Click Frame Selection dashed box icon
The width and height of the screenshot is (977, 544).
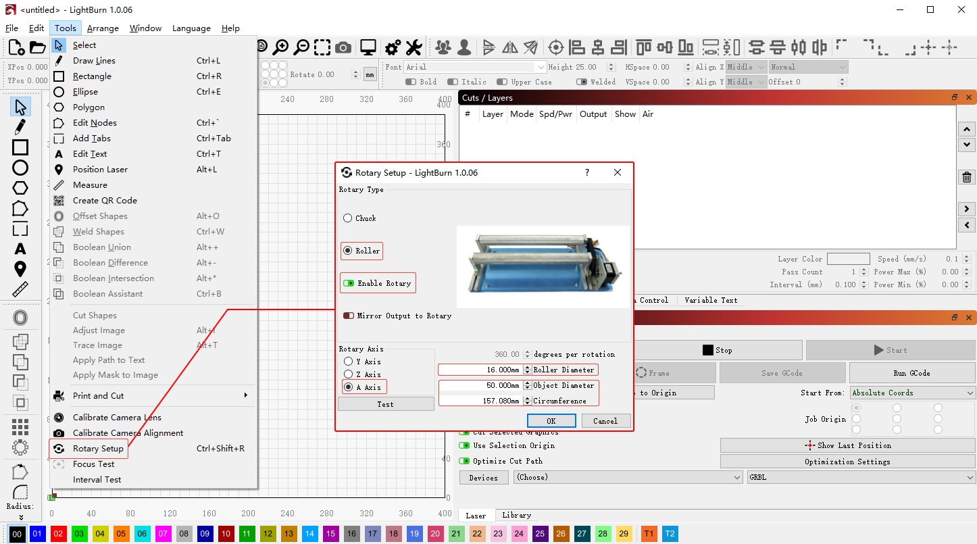(322, 47)
